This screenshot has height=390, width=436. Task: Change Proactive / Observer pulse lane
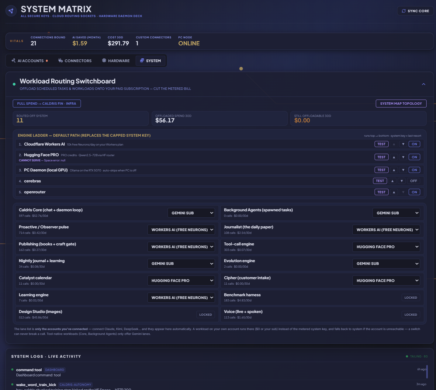pyautogui.click(x=181, y=230)
